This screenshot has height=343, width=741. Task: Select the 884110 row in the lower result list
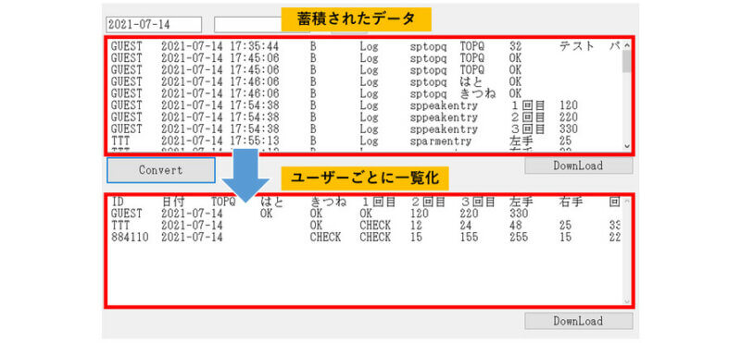[364, 238]
